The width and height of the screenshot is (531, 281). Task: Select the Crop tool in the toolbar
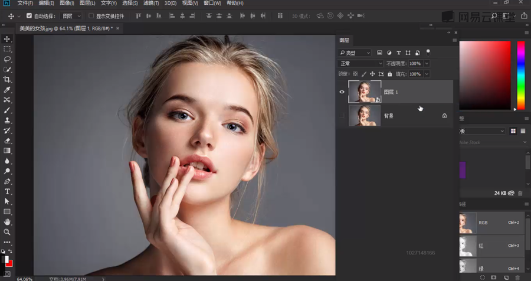coord(7,80)
